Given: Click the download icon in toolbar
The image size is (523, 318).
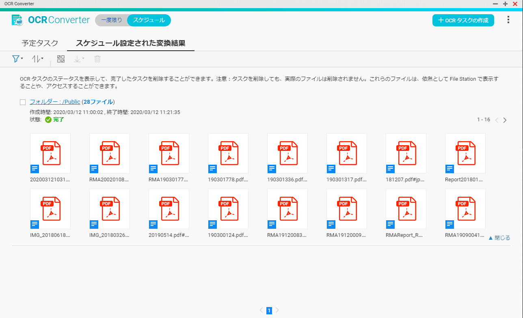Looking at the screenshot, I should tap(78, 59).
